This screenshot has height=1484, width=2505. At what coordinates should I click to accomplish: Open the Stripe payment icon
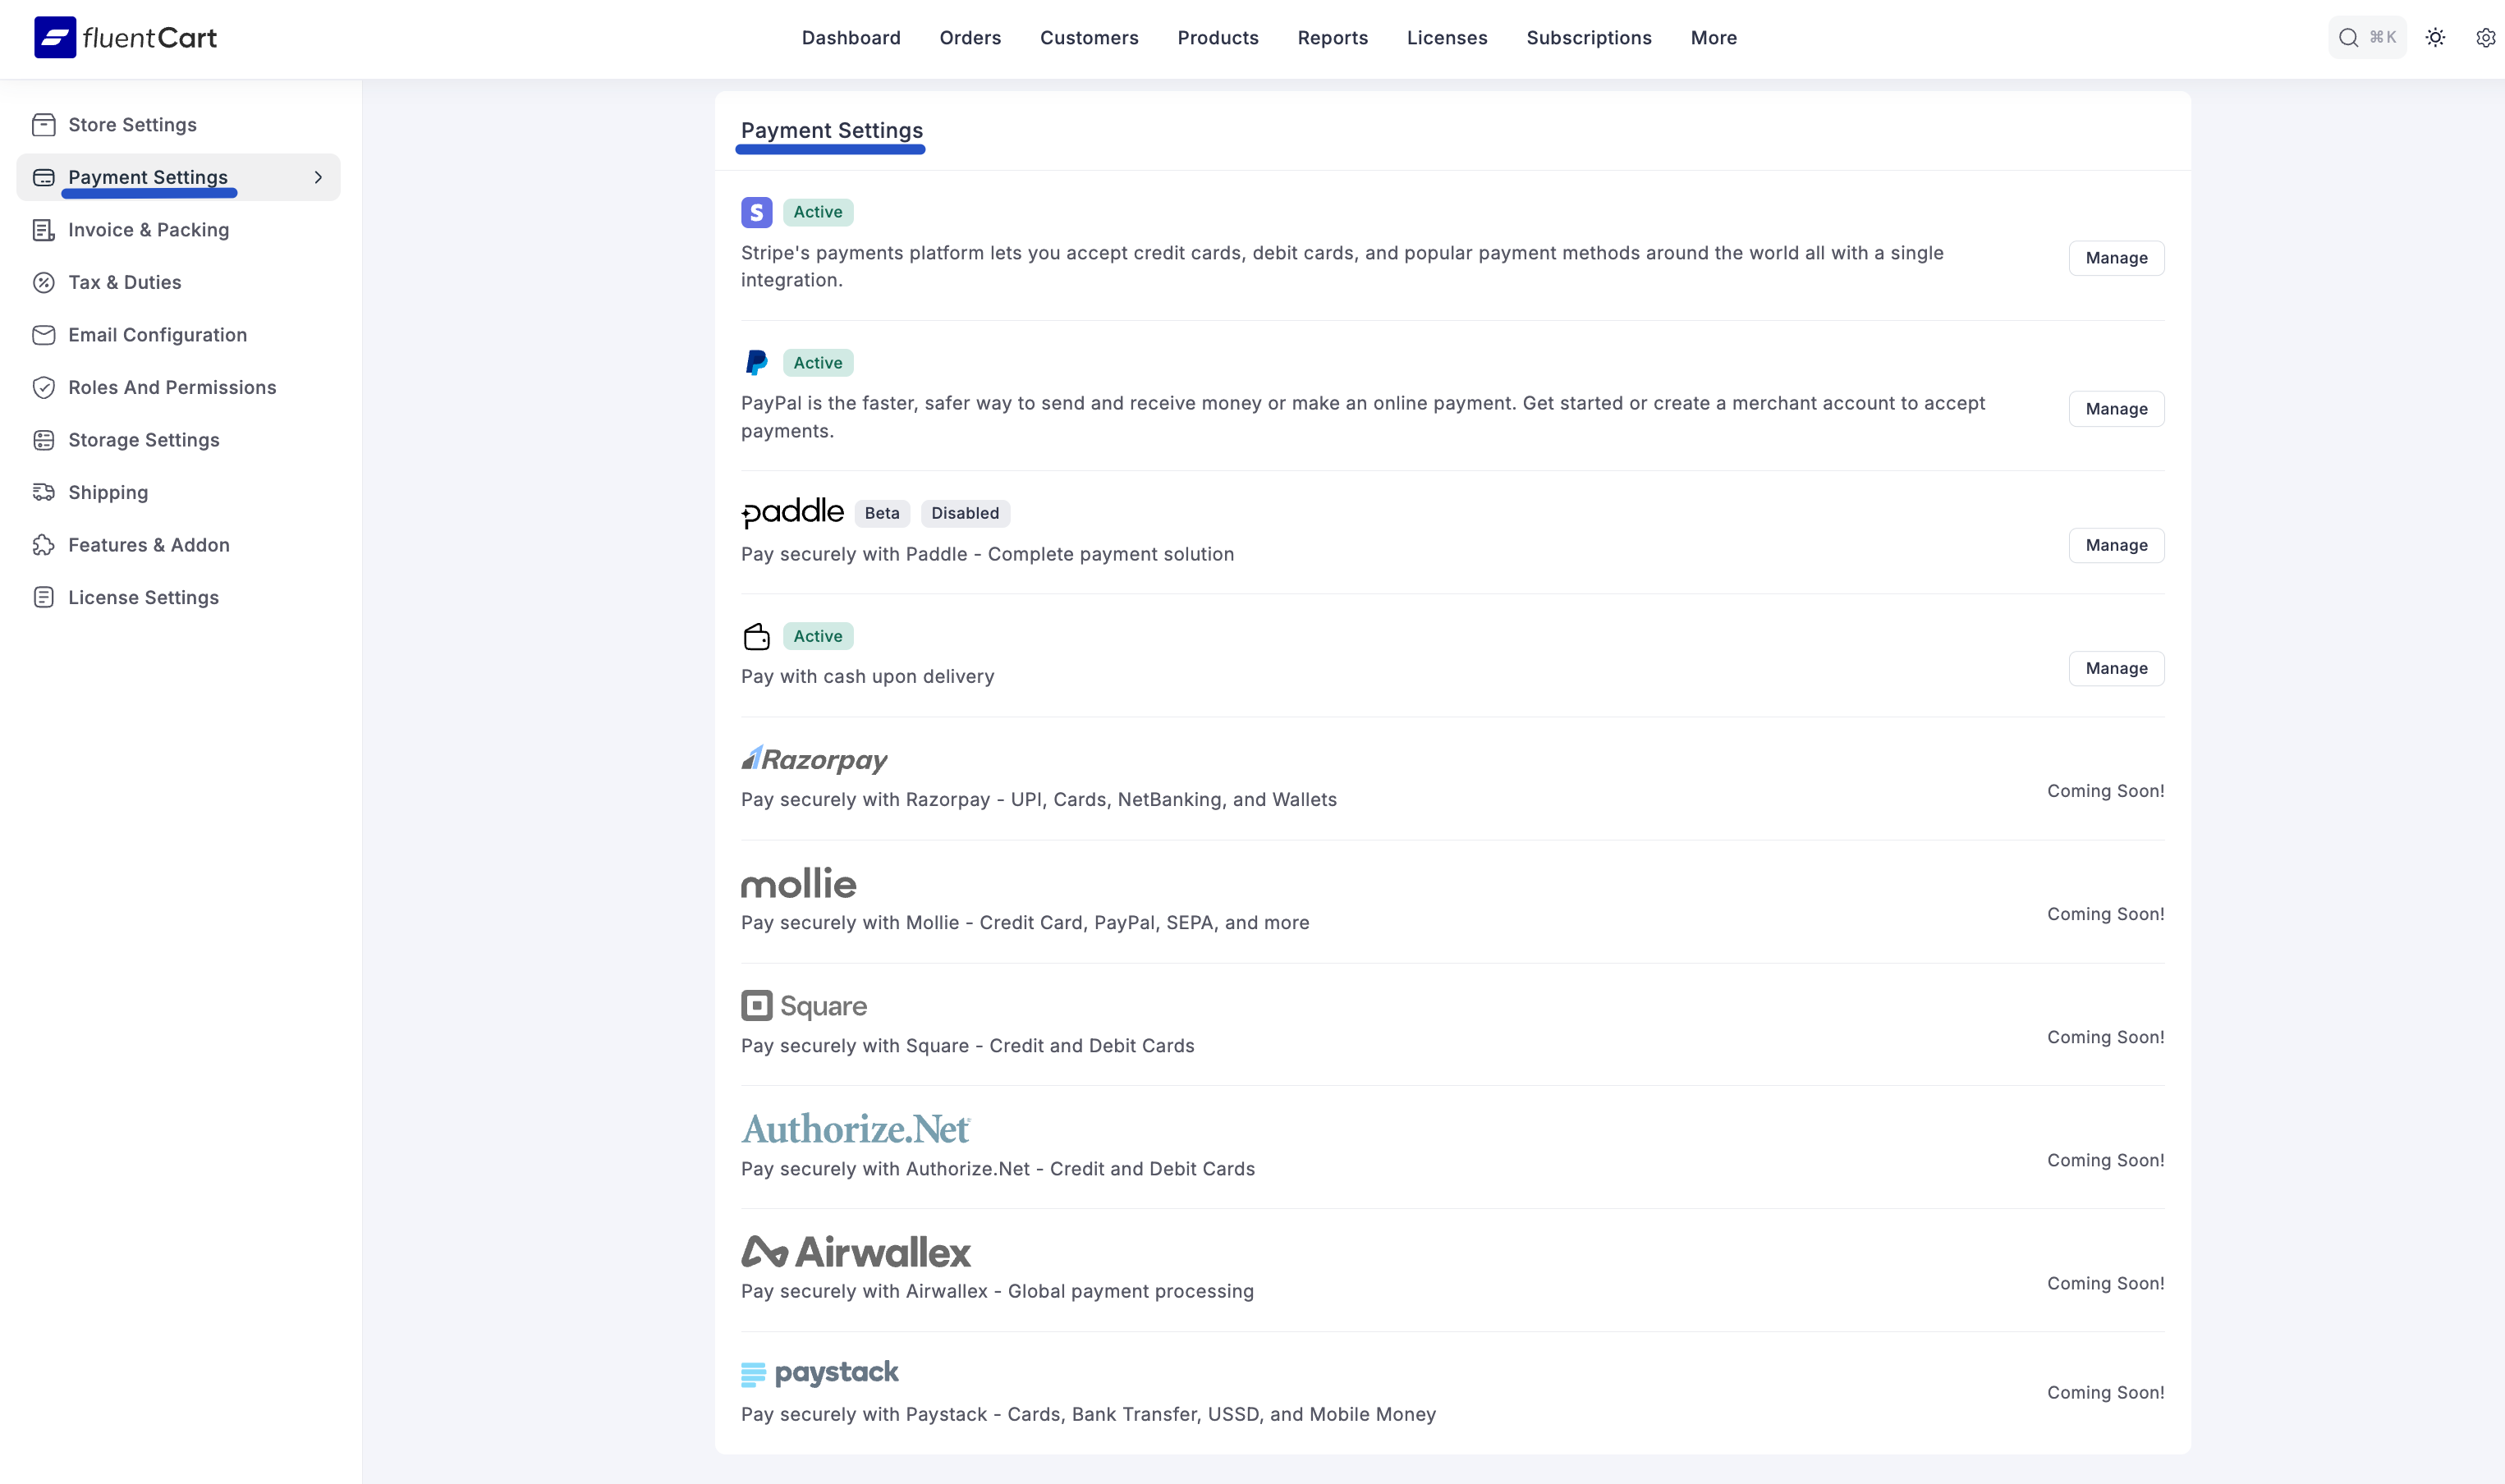(x=757, y=212)
